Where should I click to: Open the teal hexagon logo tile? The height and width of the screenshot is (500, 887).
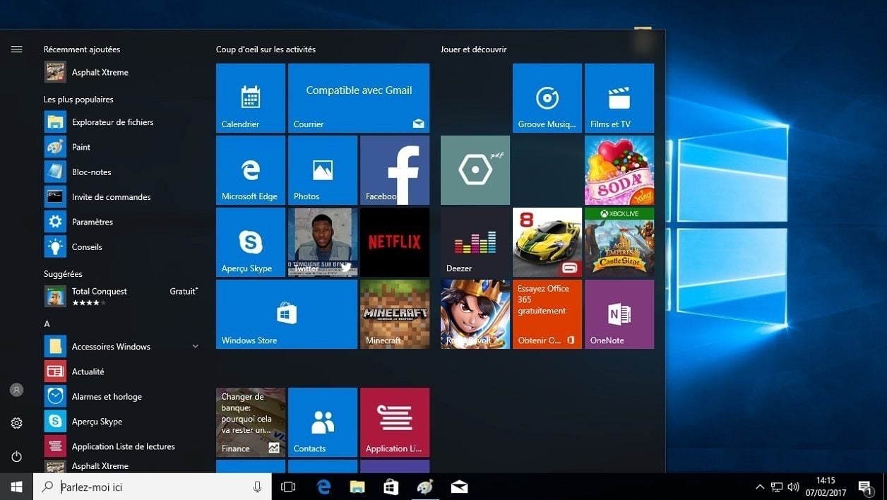[x=475, y=170]
